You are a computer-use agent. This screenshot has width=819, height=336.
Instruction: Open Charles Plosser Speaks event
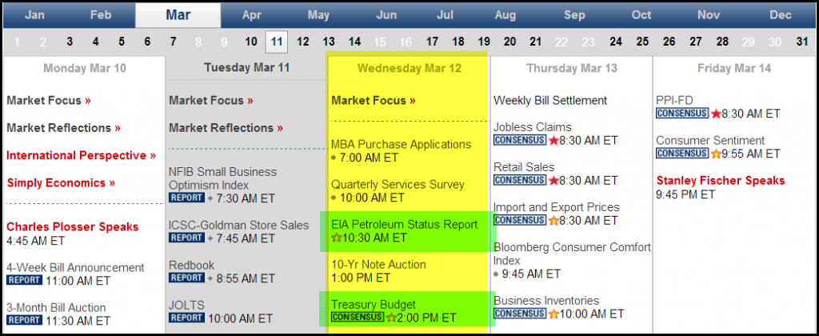[x=73, y=226]
